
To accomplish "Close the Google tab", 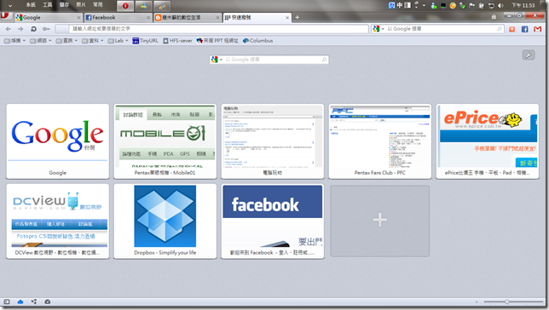I will click(x=78, y=18).
